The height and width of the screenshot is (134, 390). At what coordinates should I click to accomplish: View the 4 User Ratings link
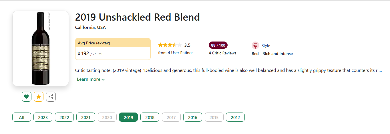[176, 53]
